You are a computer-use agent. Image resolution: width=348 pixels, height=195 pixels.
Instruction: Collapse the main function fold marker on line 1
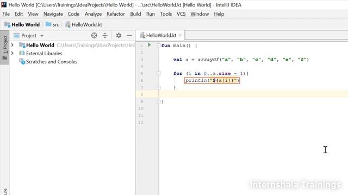158,45
